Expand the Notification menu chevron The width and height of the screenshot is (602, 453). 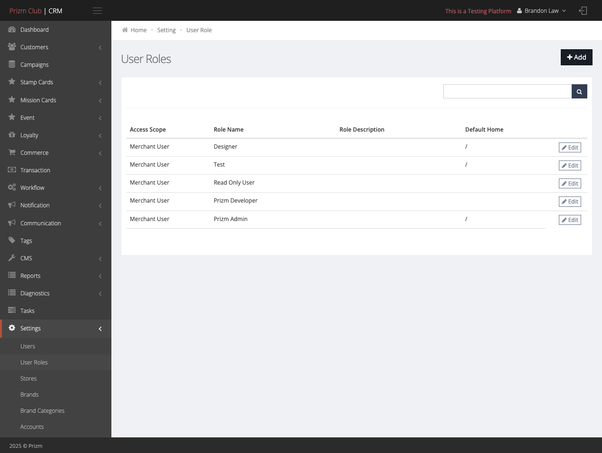click(x=100, y=205)
